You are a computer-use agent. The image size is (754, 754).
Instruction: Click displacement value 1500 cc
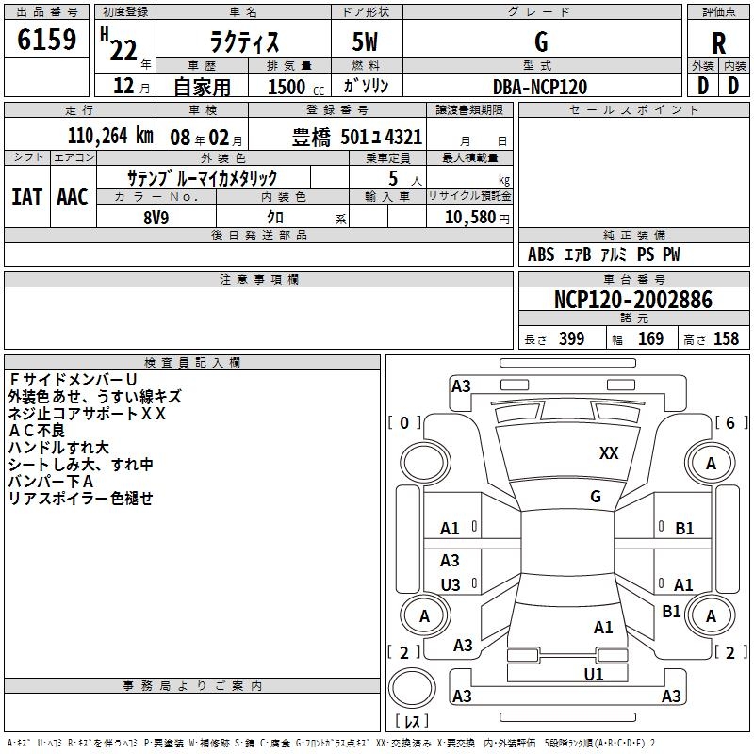(x=296, y=87)
